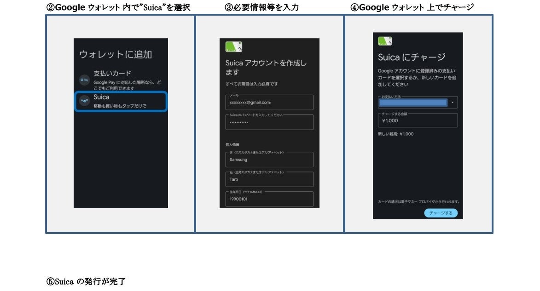The image size is (540, 291).
Task: Click the 個人情報 section label
Action: tap(232, 144)
